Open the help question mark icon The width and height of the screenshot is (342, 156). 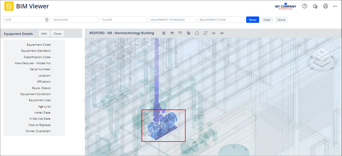tap(304, 6)
